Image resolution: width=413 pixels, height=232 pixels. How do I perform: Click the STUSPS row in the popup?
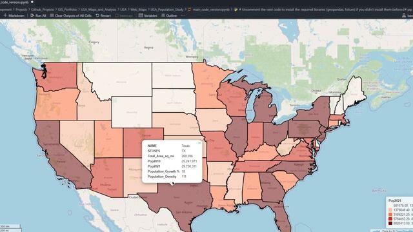point(172,151)
